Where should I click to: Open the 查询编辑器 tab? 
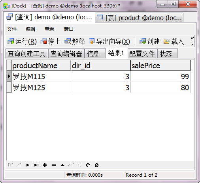tap(66, 53)
